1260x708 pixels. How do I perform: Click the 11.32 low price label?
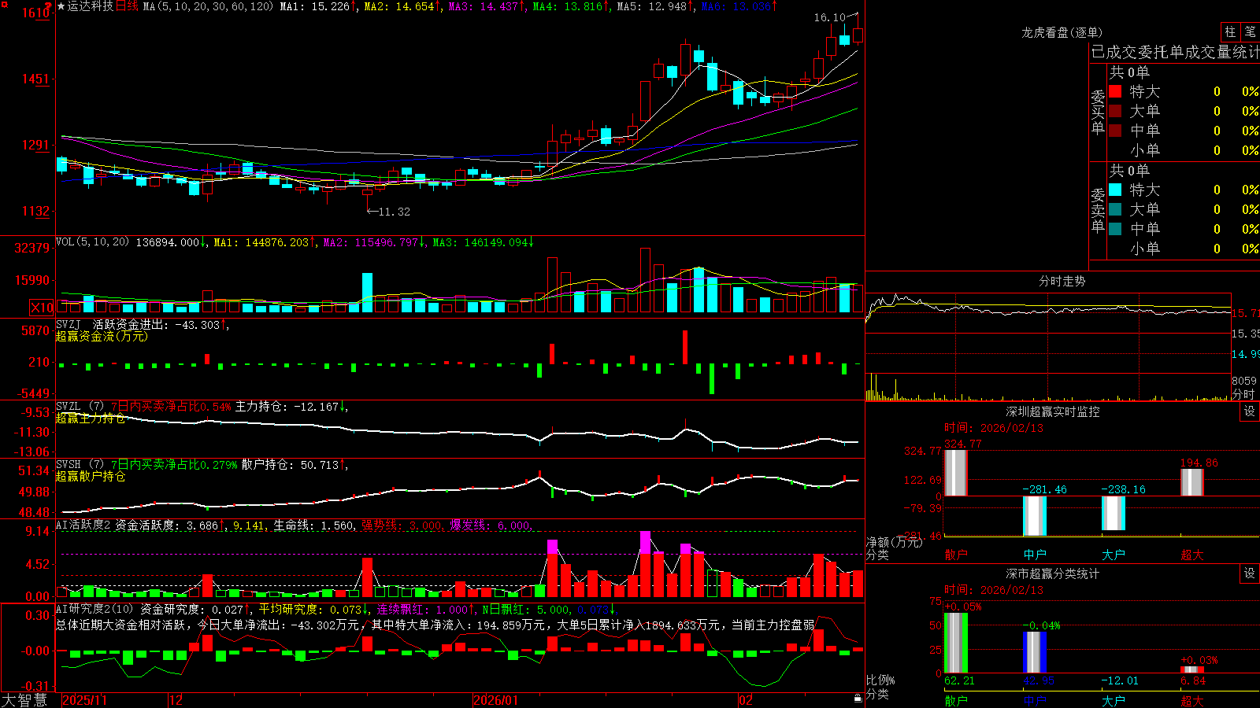coord(395,212)
